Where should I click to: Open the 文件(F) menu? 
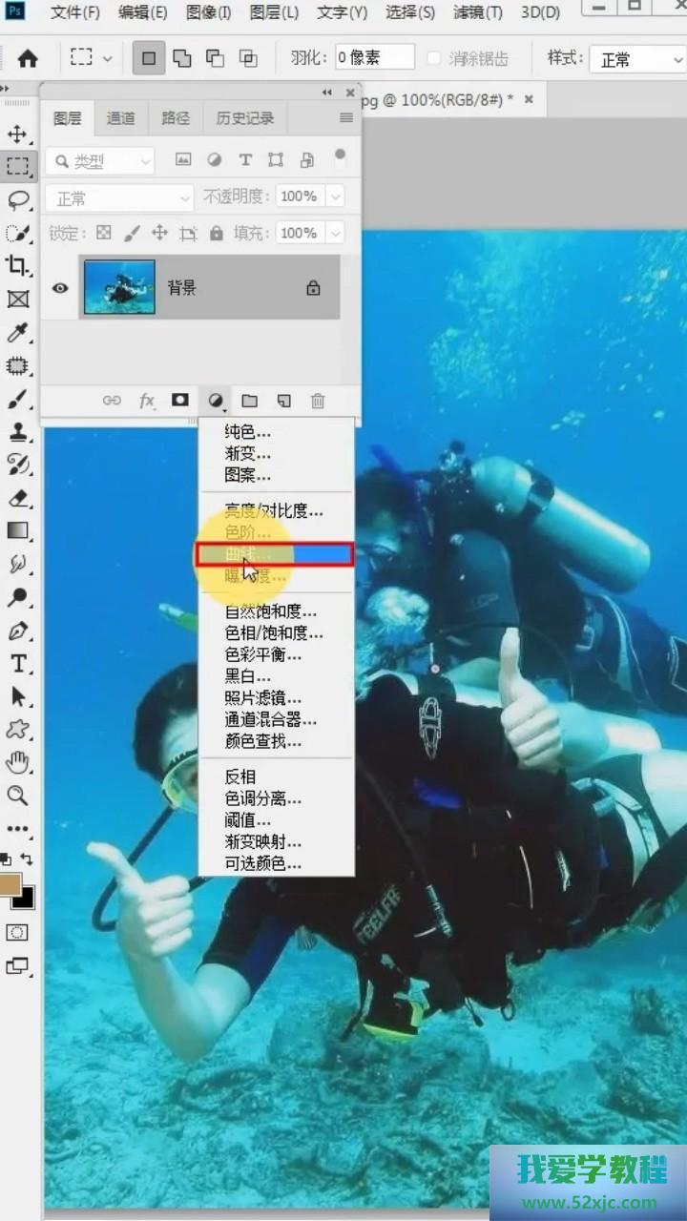75,12
